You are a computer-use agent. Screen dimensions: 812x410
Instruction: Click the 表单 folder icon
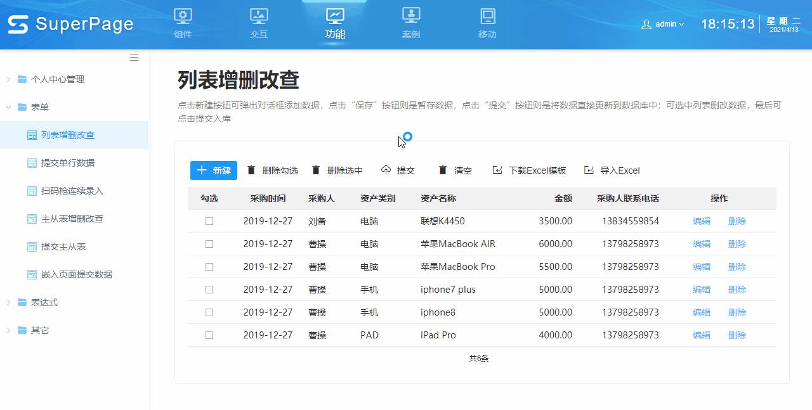click(x=22, y=107)
